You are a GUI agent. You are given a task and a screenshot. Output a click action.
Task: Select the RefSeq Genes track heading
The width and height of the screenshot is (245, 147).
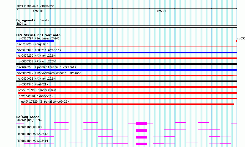28,117
